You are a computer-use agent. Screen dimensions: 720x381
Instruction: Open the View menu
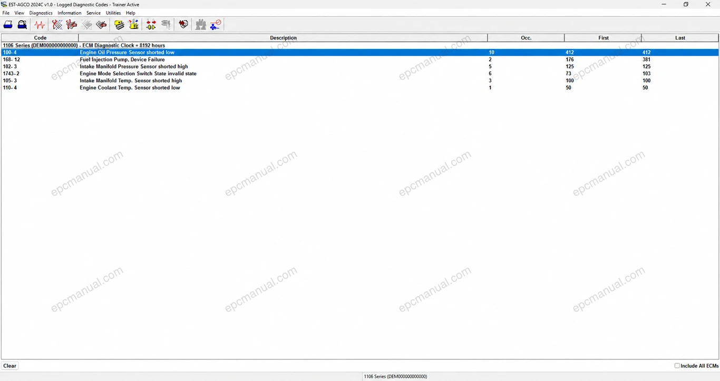tap(19, 13)
